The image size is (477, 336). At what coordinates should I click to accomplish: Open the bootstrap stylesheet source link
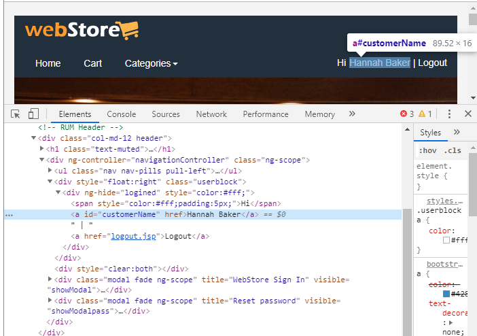click(x=444, y=264)
